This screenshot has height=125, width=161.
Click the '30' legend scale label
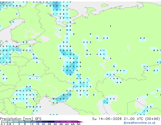tap(55, 124)
